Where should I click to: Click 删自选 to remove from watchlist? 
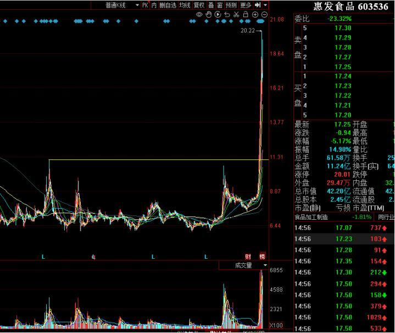[168, 5]
